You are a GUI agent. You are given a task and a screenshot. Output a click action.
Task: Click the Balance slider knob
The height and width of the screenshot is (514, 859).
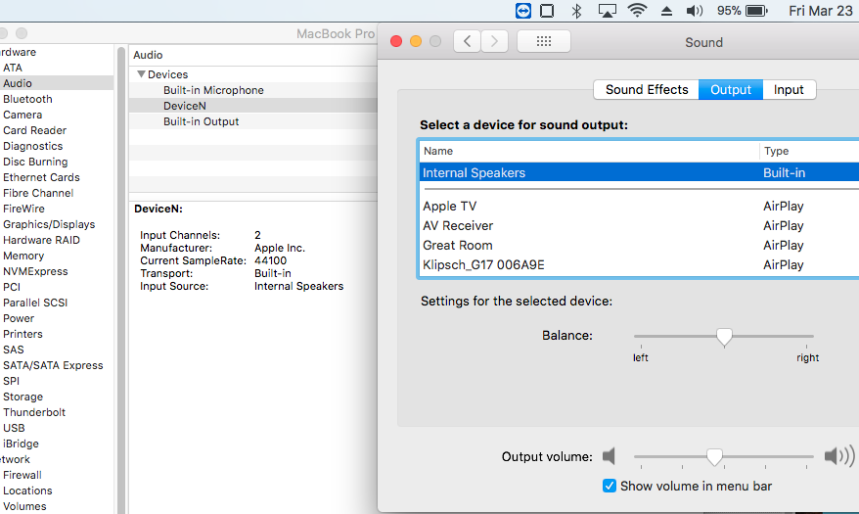pos(724,337)
